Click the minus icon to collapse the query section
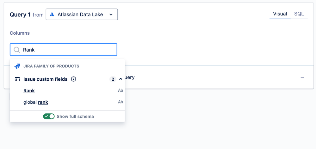 302,77
